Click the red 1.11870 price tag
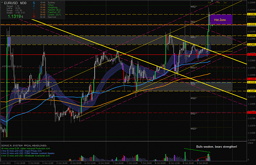256x165 pixels. [x=251, y=113]
